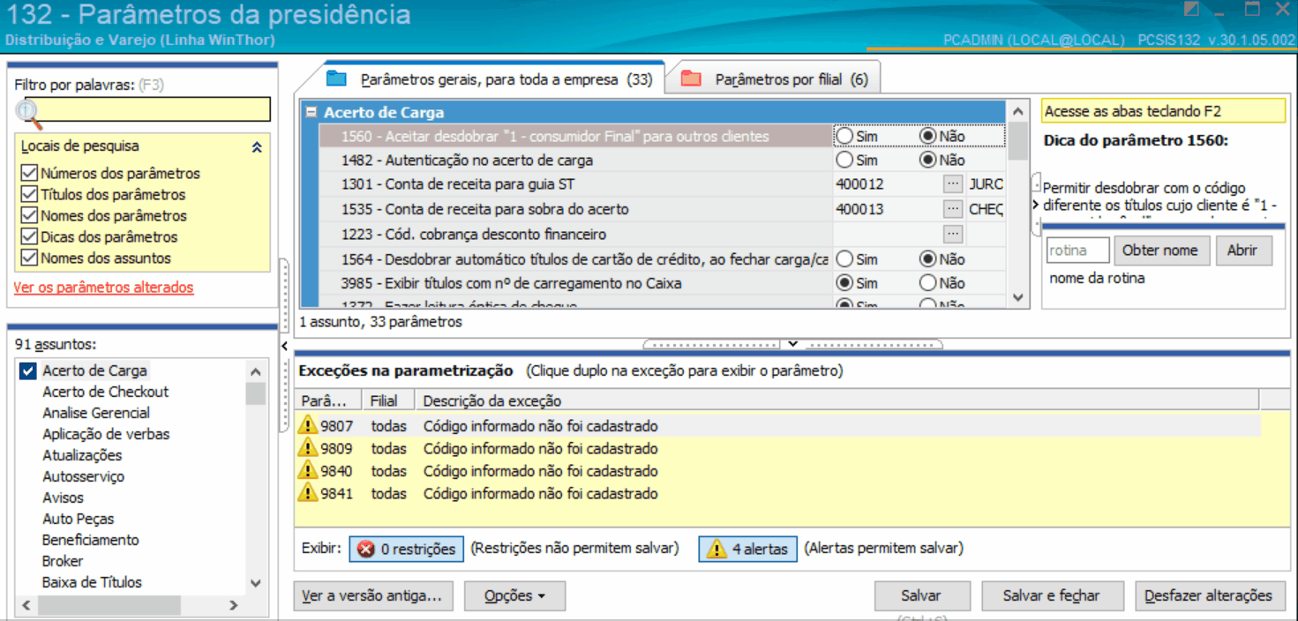This screenshot has width=1298, height=621.
Task: Uncheck Títulos dos parâmetros search option
Action: pyautogui.click(x=28, y=194)
